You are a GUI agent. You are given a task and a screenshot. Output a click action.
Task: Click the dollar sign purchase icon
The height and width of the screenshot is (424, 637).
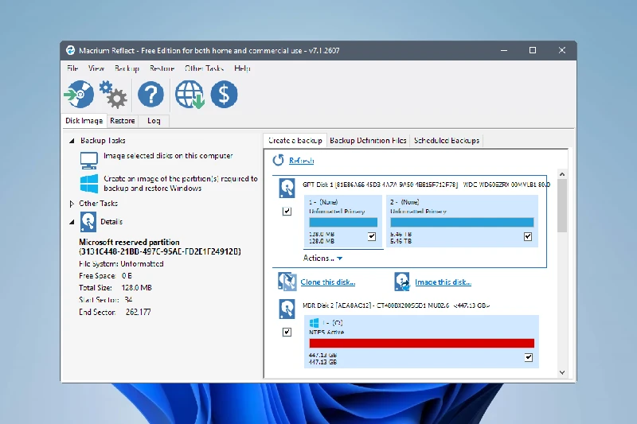coord(224,95)
